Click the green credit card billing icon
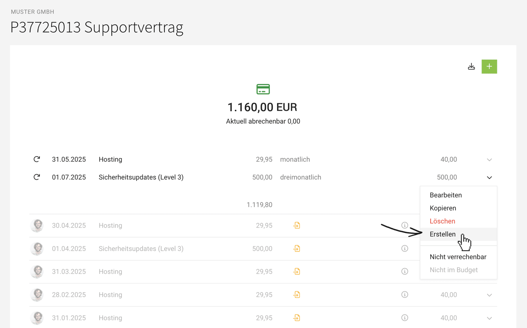The height and width of the screenshot is (328, 527). 263,89
